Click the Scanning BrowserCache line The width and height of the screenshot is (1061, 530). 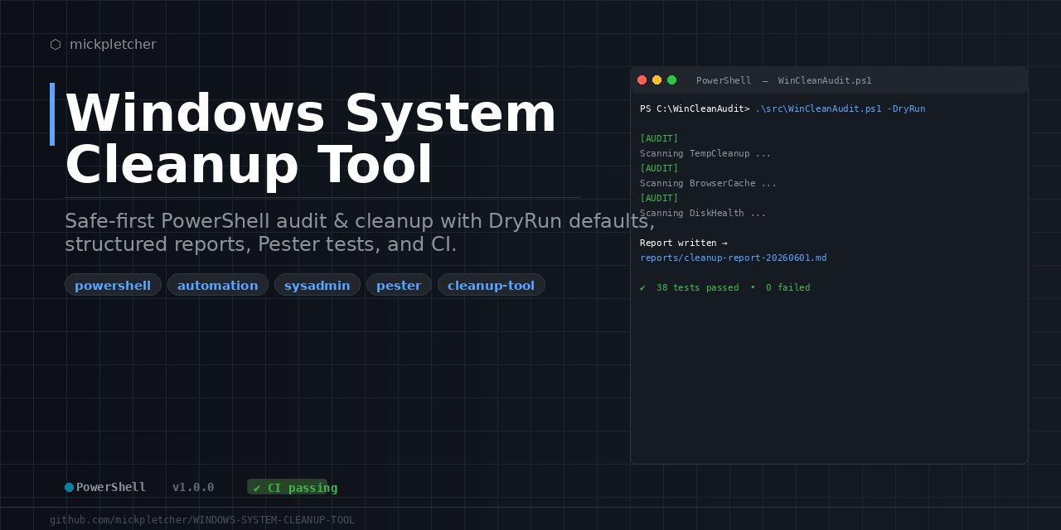(709, 183)
